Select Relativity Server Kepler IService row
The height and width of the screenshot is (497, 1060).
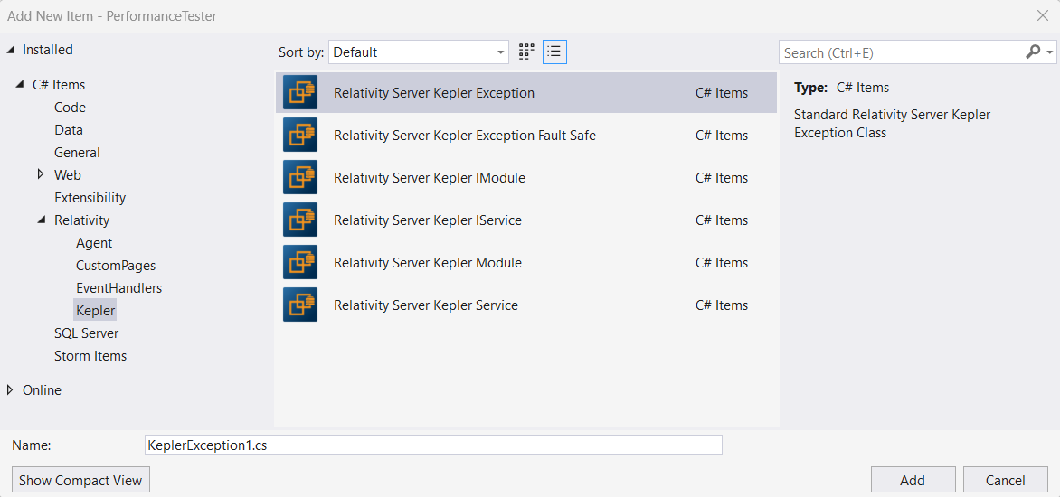coord(526,220)
